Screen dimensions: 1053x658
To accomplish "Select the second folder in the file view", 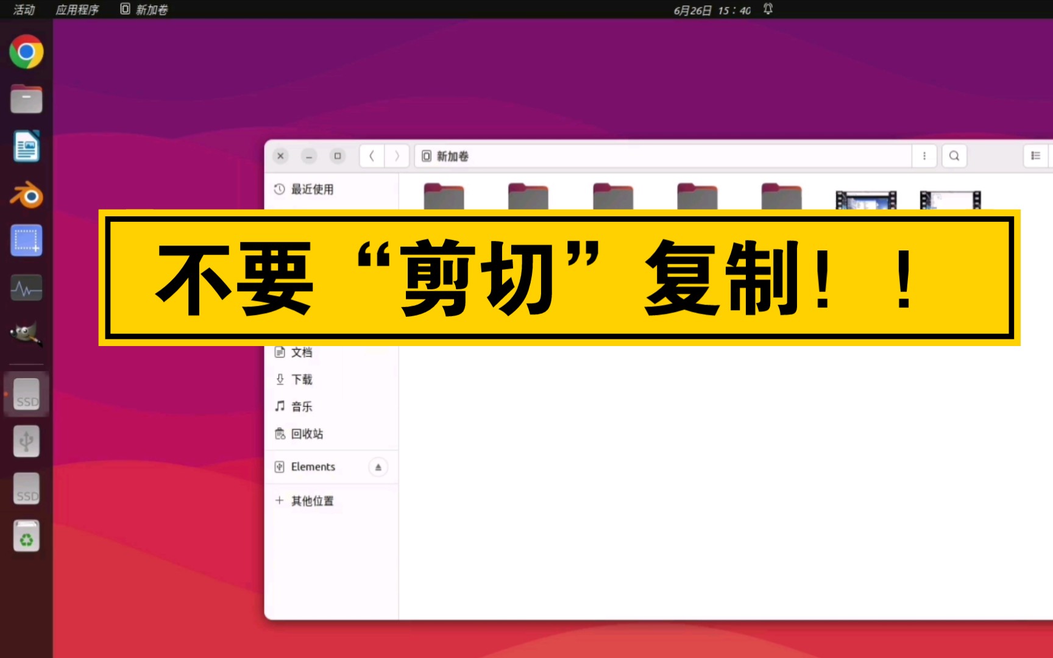I will click(x=528, y=196).
